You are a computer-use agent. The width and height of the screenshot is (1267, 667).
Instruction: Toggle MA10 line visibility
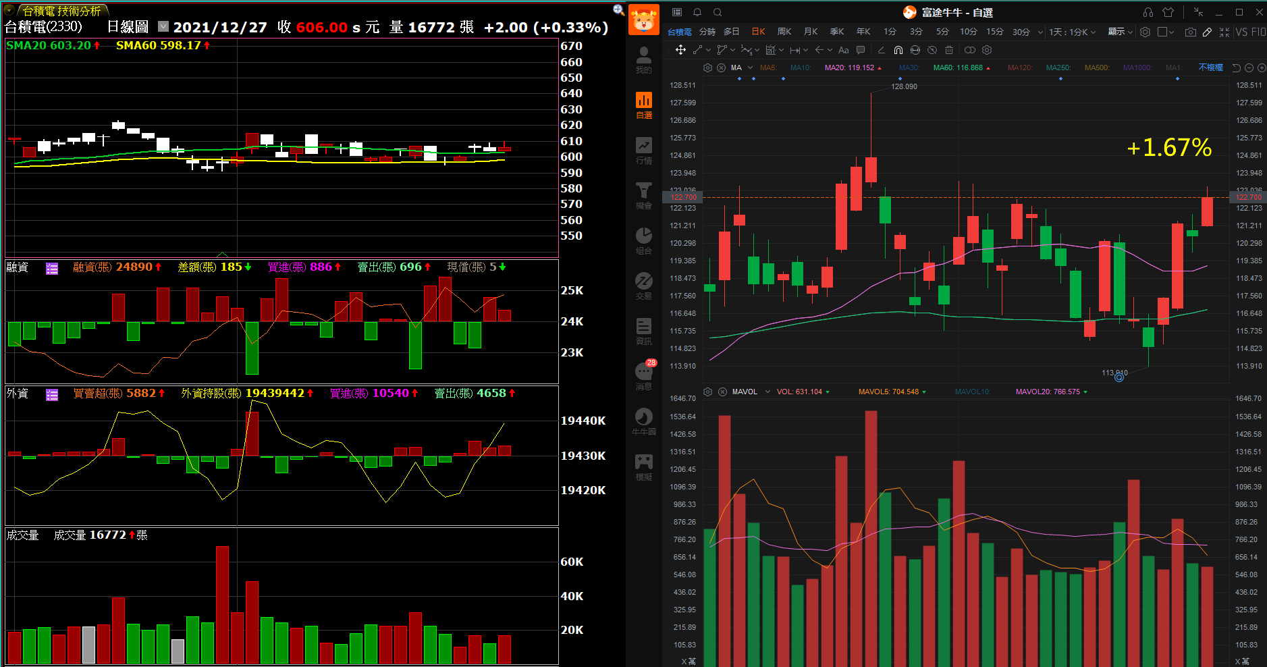(801, 68)
